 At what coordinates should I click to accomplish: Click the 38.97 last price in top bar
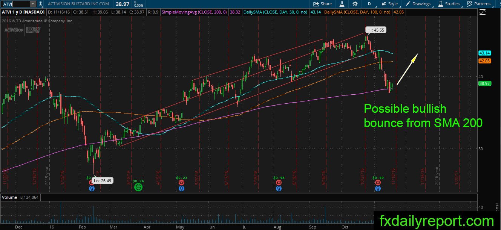[123, 3]
